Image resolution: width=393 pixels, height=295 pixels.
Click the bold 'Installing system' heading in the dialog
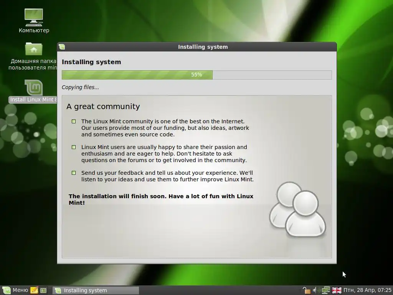click(91, 62)
